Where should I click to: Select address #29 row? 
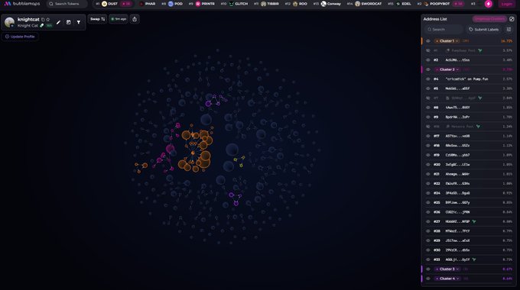tap(469, 240)
